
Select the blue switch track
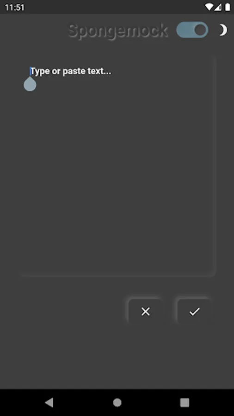[192, 30]
